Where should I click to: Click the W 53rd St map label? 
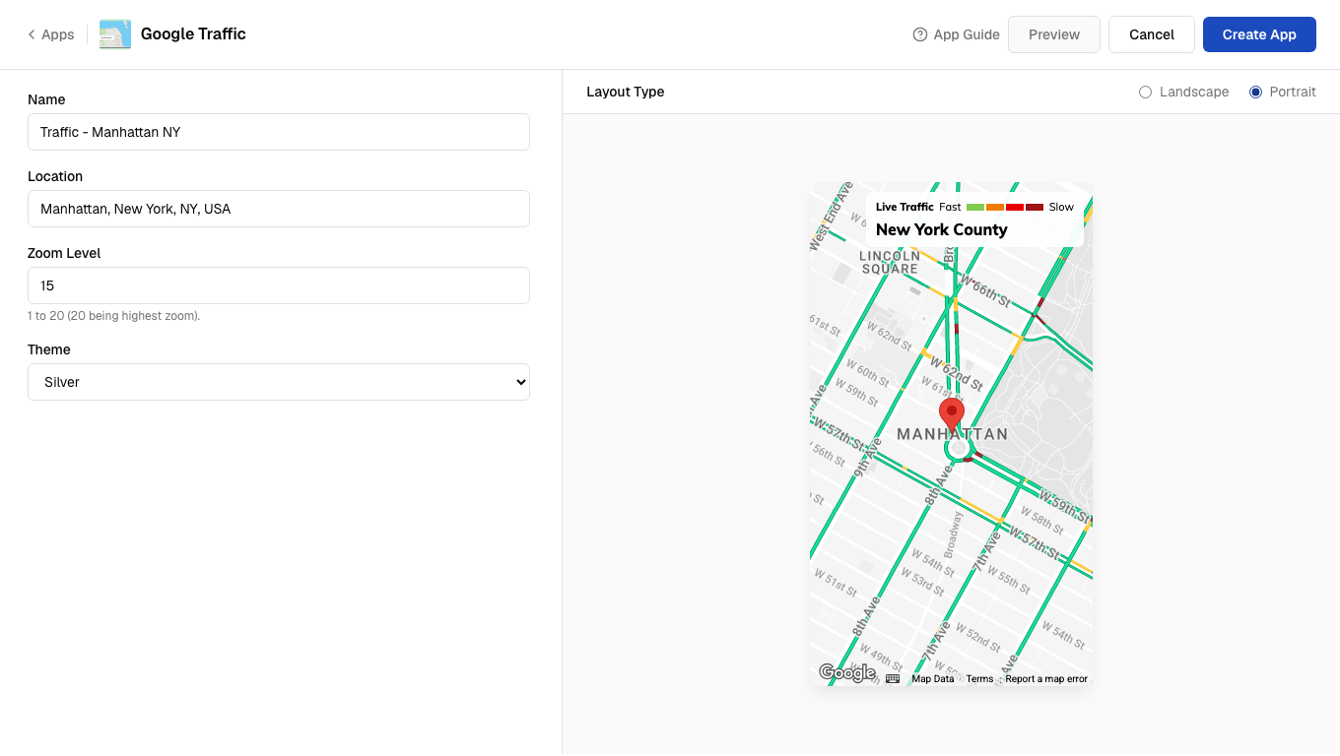pos(923,582)
